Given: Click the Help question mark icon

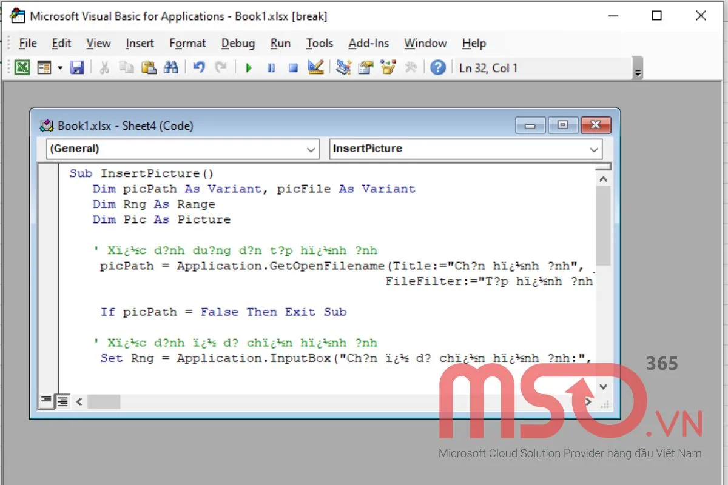Looking at the screenshot, I should pos(438,67).
